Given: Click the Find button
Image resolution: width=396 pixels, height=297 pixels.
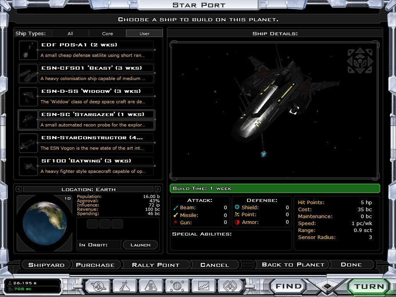Looking at the screenshot, I should tap(288, 286).
